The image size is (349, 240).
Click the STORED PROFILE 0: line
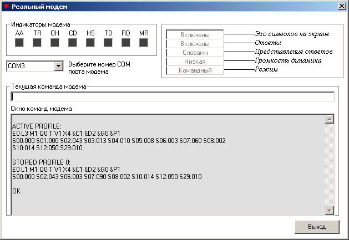[41, 162]
